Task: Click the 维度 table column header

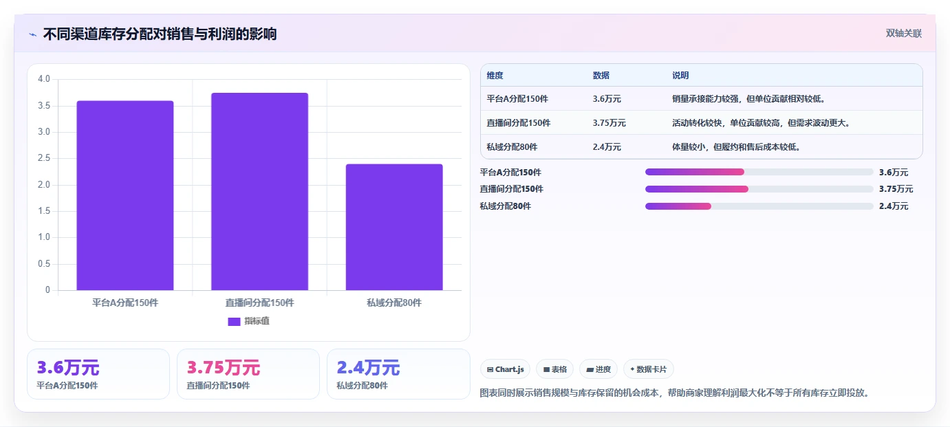Action: [x=495, y=76]
